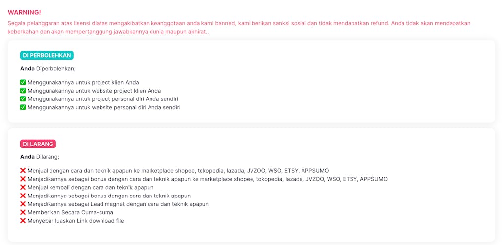Click the text "Menggunakannya untuk project klien Anda"
The height and width of the screenshot is (245, 503).
(x=83, y=82)
